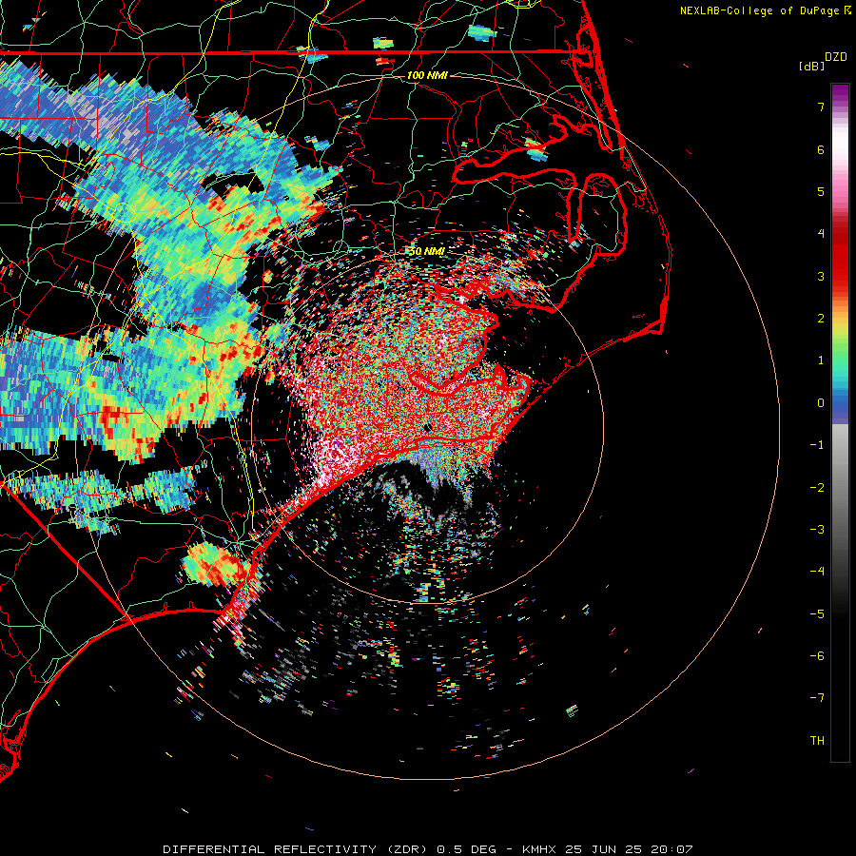Click the -2 value on the color scale
The width and height of the screenshot is (856, 856).
coord(817,488)
